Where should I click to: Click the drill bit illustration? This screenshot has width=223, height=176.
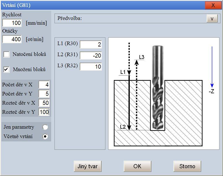point(158,87)
